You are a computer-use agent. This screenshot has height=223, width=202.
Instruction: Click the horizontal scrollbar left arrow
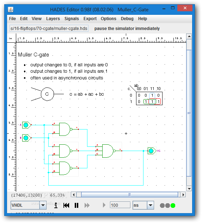[x=74, y=195]
